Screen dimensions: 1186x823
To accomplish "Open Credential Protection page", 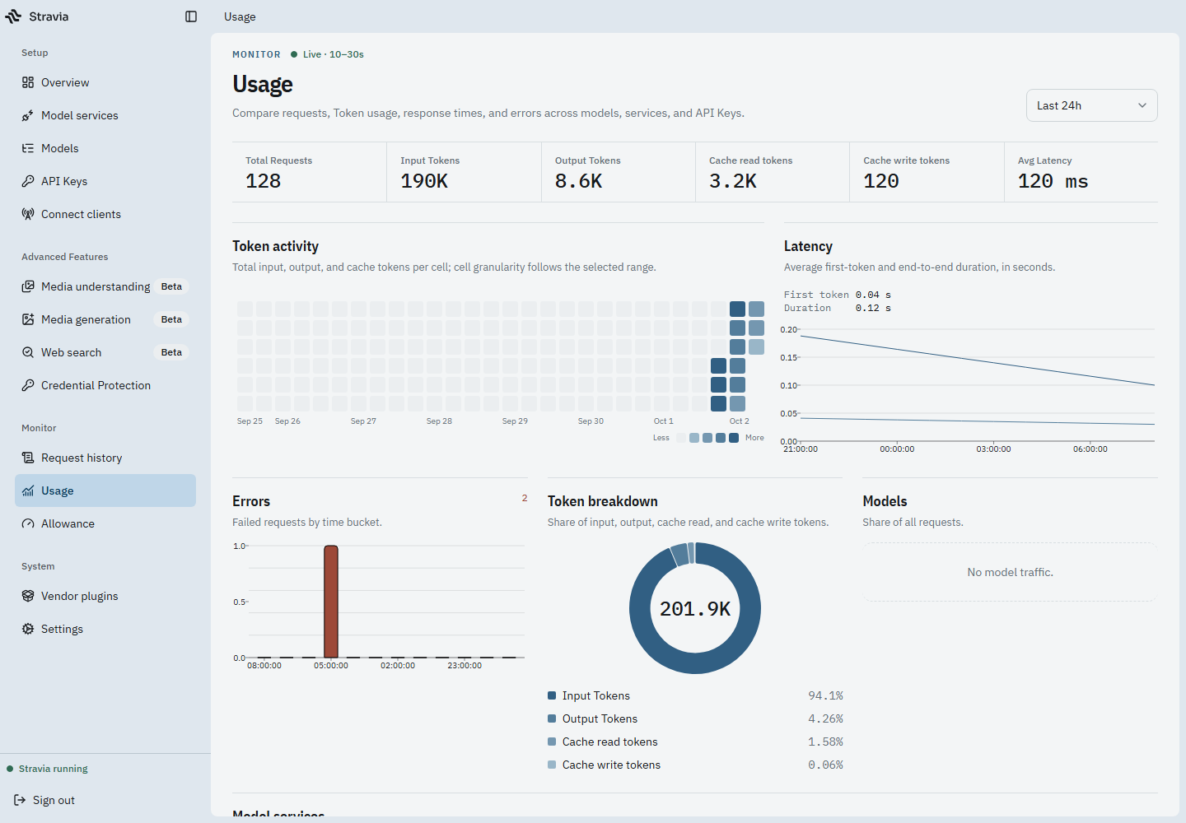I will [105, 385].
